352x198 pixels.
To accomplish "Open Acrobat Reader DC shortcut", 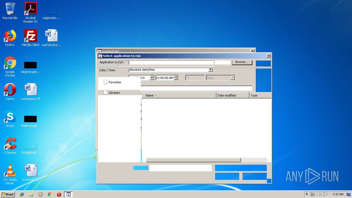I will point(31,13).
